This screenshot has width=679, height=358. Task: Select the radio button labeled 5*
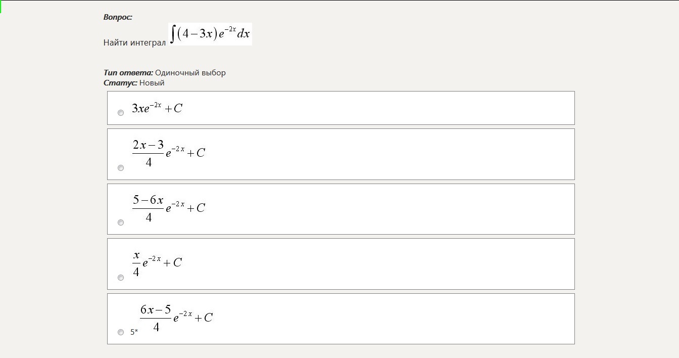point(121,332)
